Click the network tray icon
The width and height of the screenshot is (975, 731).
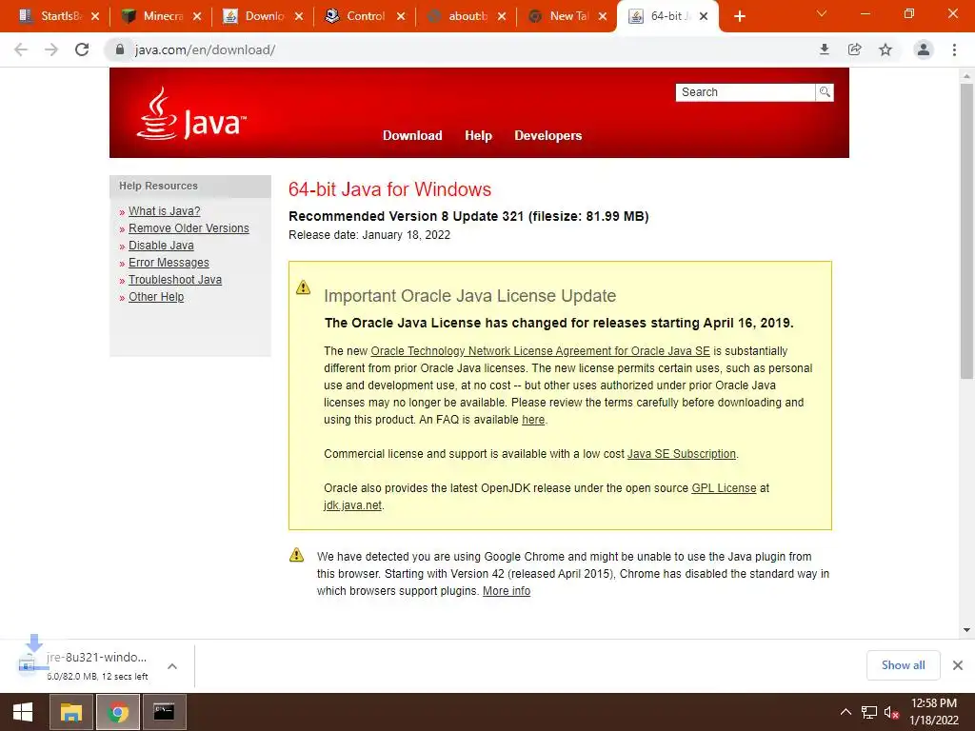868,712
